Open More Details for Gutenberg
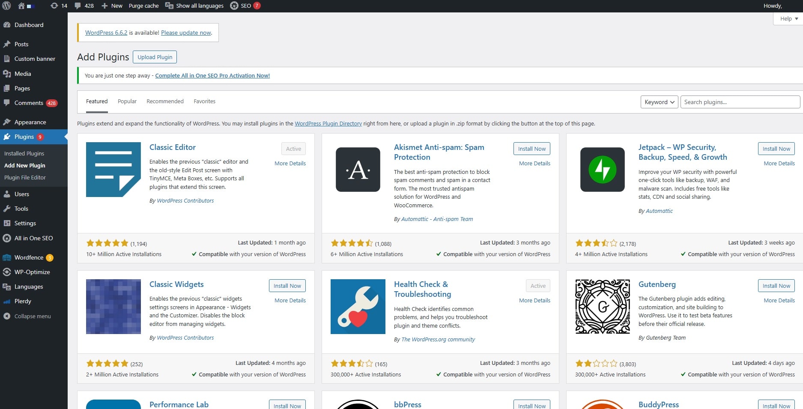The image size is (803, 409). coord(779,300)
